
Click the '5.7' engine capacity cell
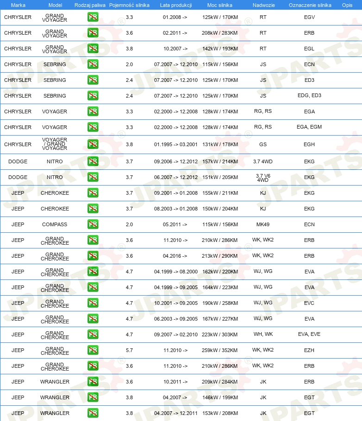pyautogui.click(x=129, y=350)
